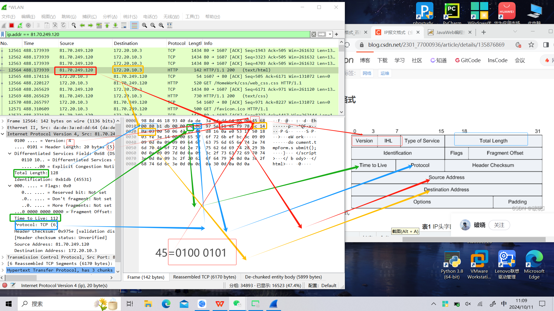Switch to the JavaWeb编程 browser tab
Viewport: 554px width, 311px height.
coord(450,32)
